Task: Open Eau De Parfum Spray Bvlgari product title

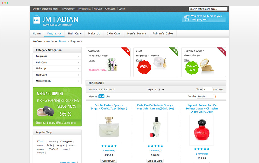Action: [109, 107]
